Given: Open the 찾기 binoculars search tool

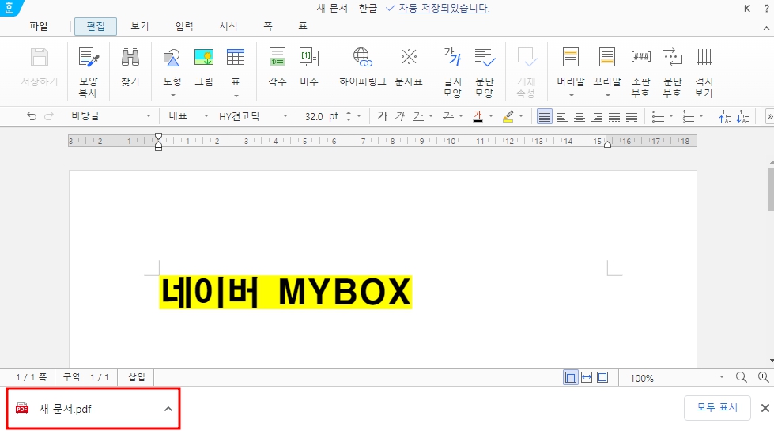Looking at the screenshot, I should tap(130, 58).
